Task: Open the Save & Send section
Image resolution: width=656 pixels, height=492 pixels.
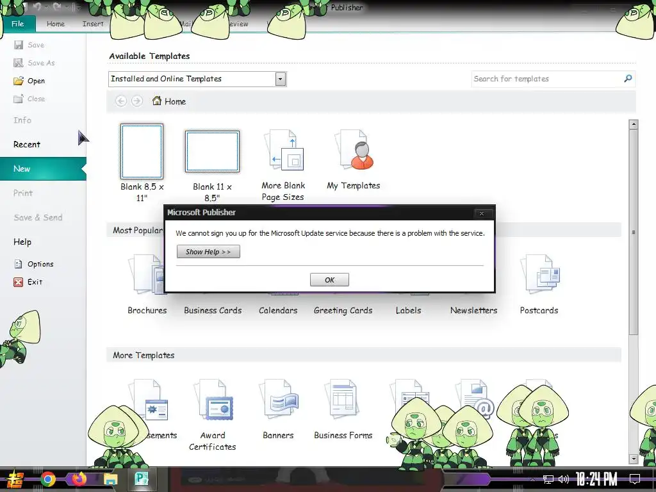Action: point(38,218)
